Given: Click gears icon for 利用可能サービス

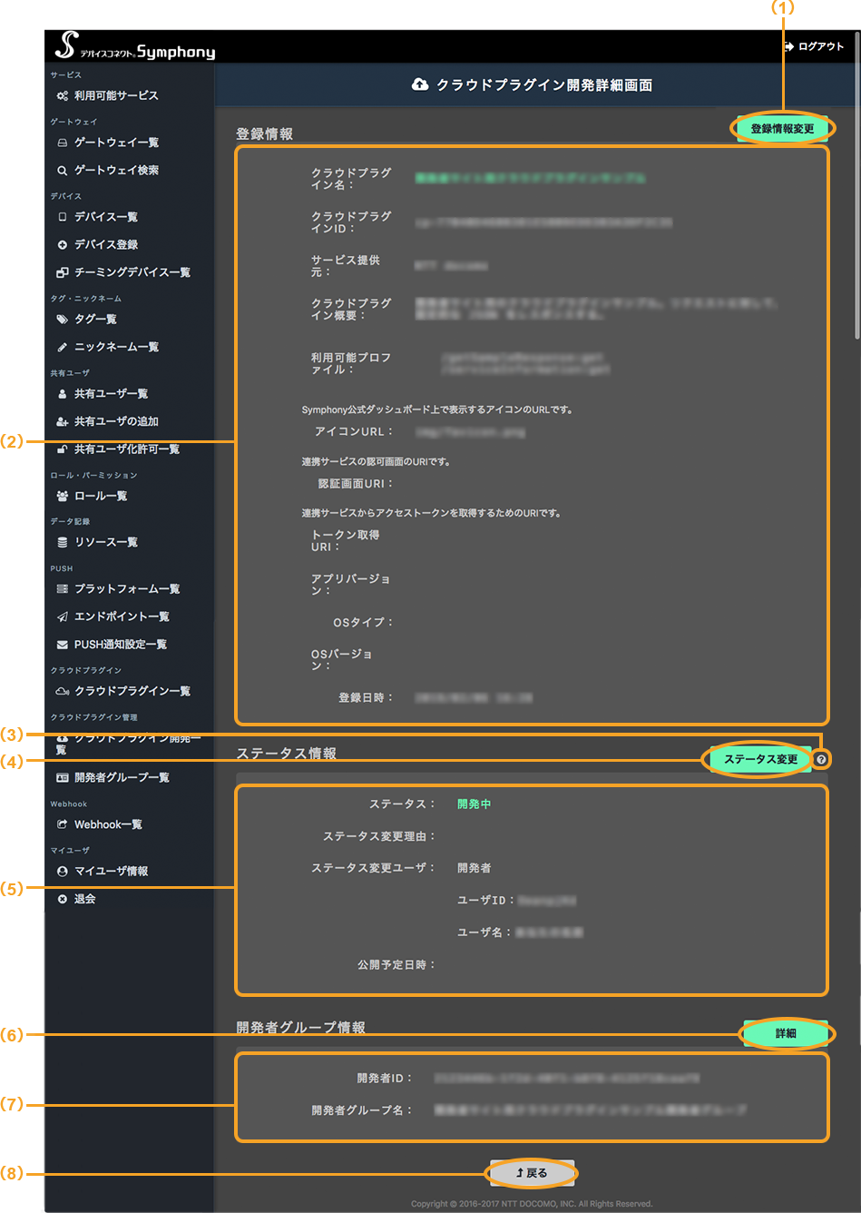Looking at the screenshot, I should [x=62, y=95].
